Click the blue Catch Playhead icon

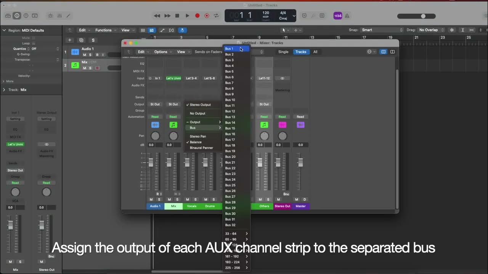click(183, 30)
